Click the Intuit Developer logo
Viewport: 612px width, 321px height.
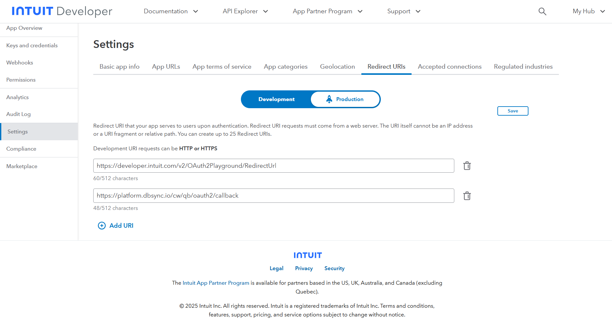[62, 11]
